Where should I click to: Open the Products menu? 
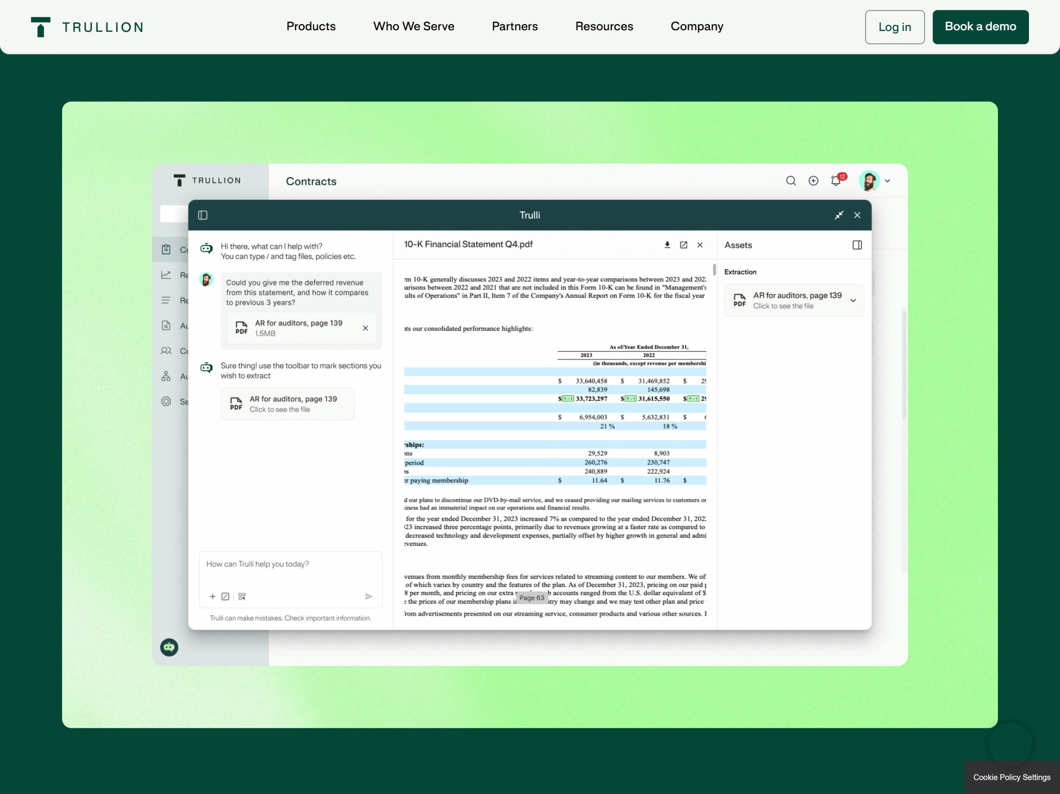coord(311,26)
